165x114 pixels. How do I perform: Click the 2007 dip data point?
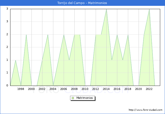69,60
